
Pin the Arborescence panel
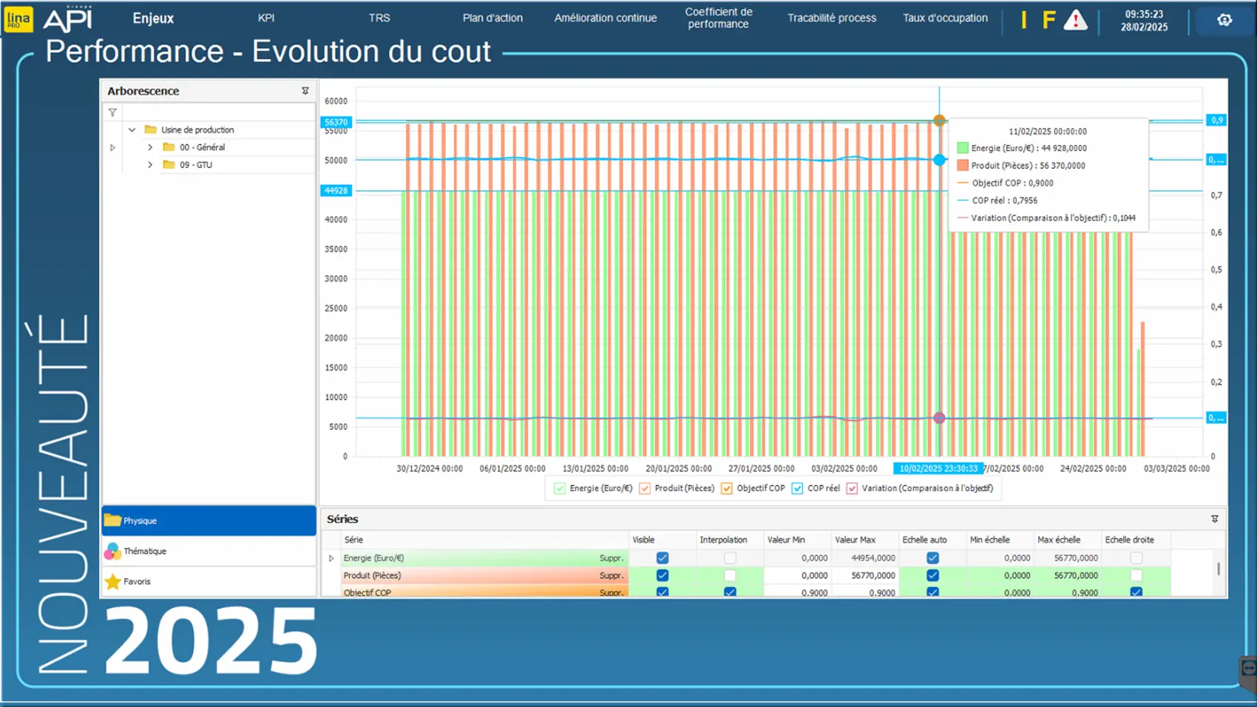(305, 91)
